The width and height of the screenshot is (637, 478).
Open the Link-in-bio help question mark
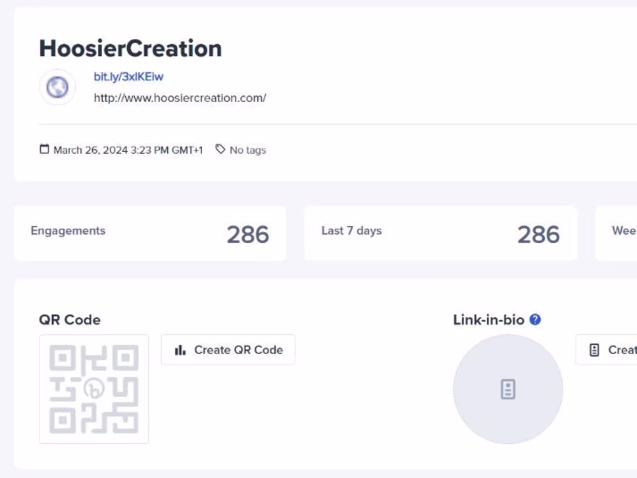[x=535, y=320]
